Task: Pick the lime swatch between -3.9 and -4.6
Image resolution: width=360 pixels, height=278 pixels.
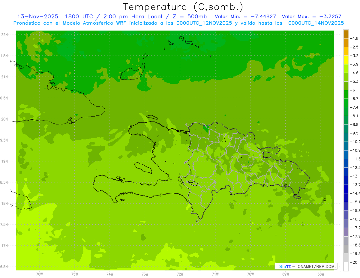Action: [346, 69]
